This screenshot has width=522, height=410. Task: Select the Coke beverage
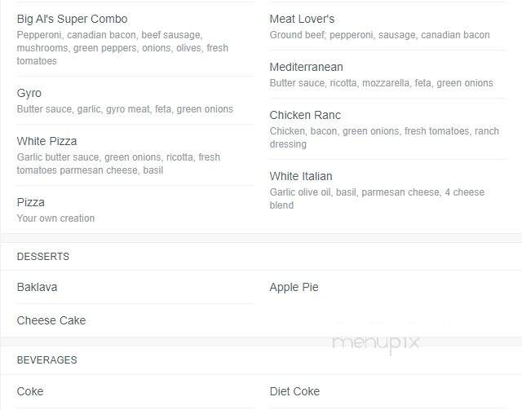pos(30,391)
